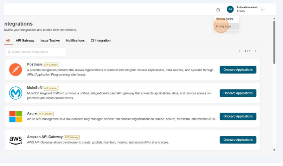Switch to the All tab
The height and width of the screenshot is (166, 283).
(x=8, y=41)
